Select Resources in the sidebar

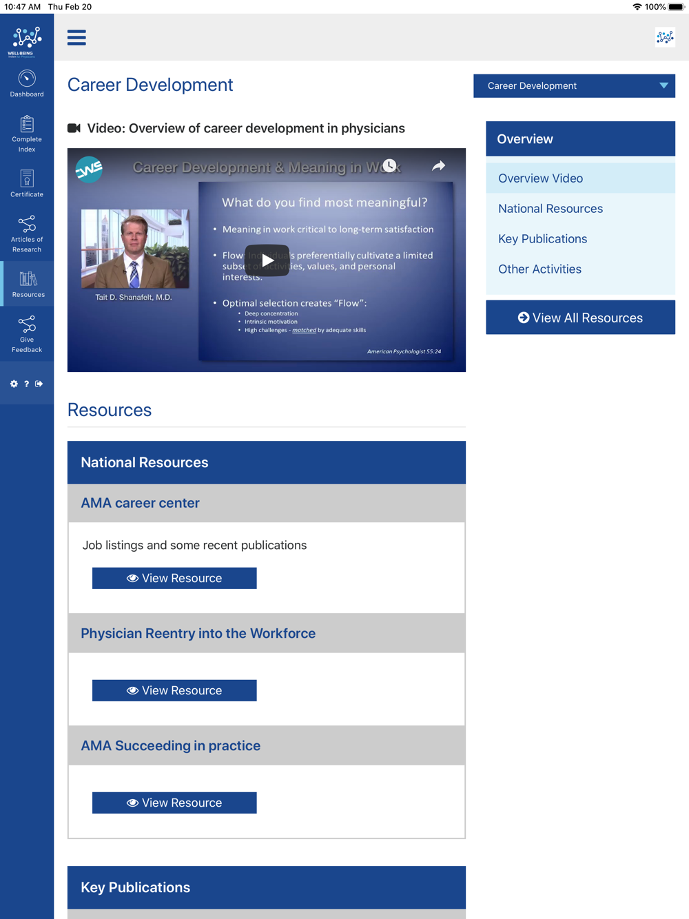[x=27, y=284]
